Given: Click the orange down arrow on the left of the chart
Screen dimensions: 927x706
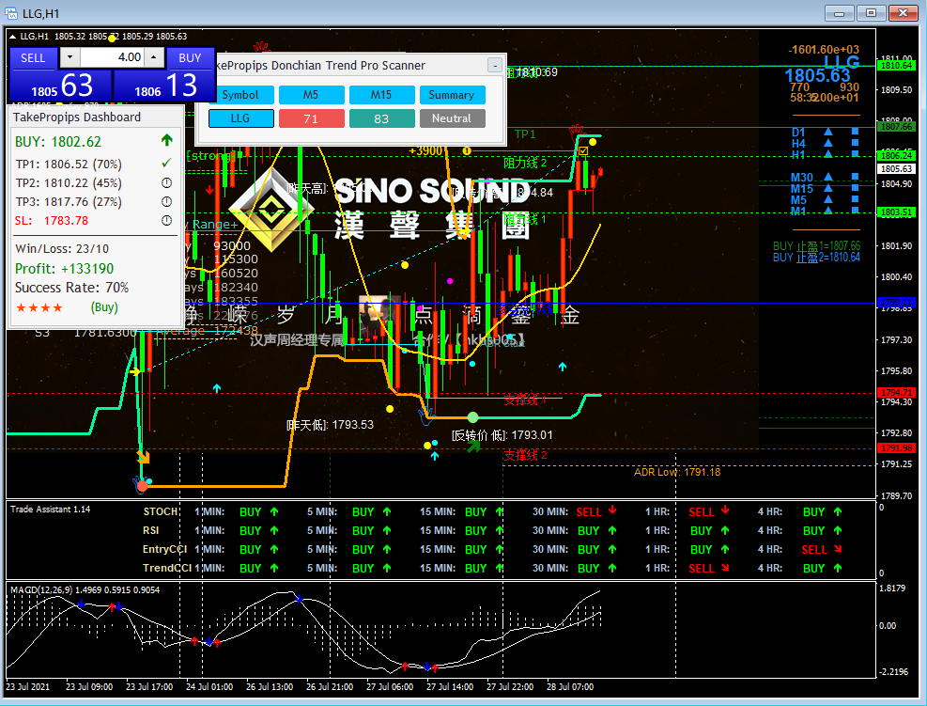Looking at the screenshot, I should [144, 457].
